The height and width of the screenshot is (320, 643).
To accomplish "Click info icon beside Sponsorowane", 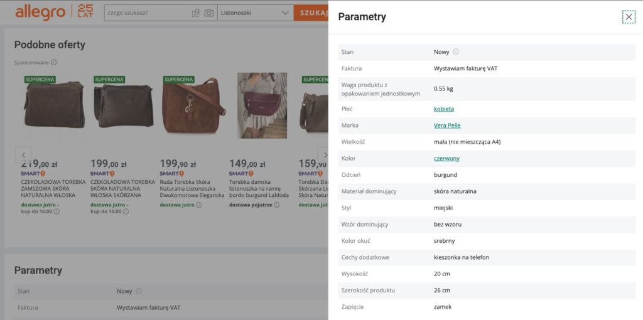I will point(54,62).
